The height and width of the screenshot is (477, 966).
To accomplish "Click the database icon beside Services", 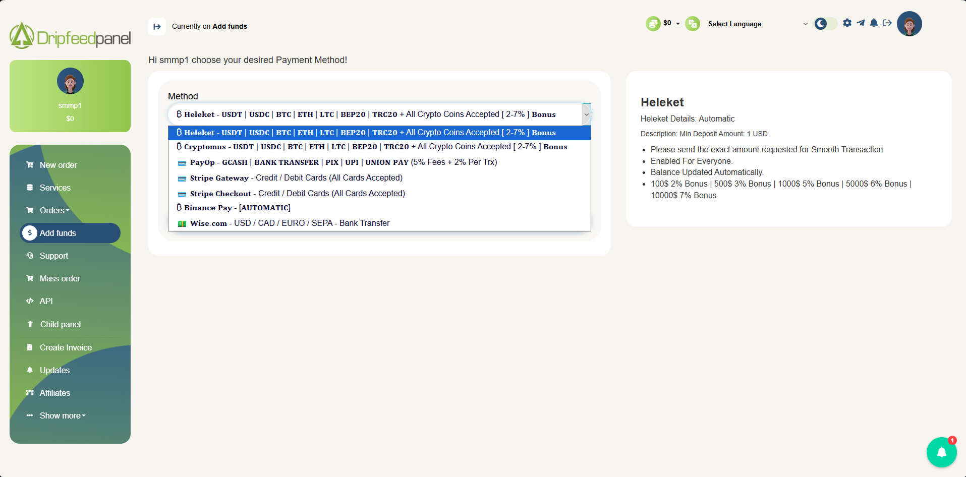I will [30, 188].
